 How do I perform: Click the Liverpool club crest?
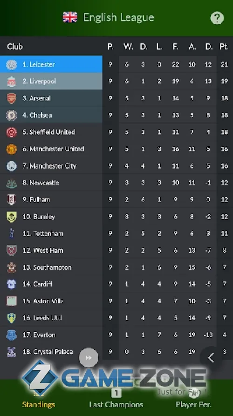pyautogui.click(x=11, y=82)
